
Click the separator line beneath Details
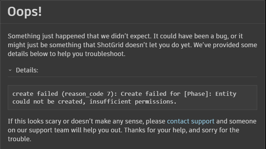133,77
